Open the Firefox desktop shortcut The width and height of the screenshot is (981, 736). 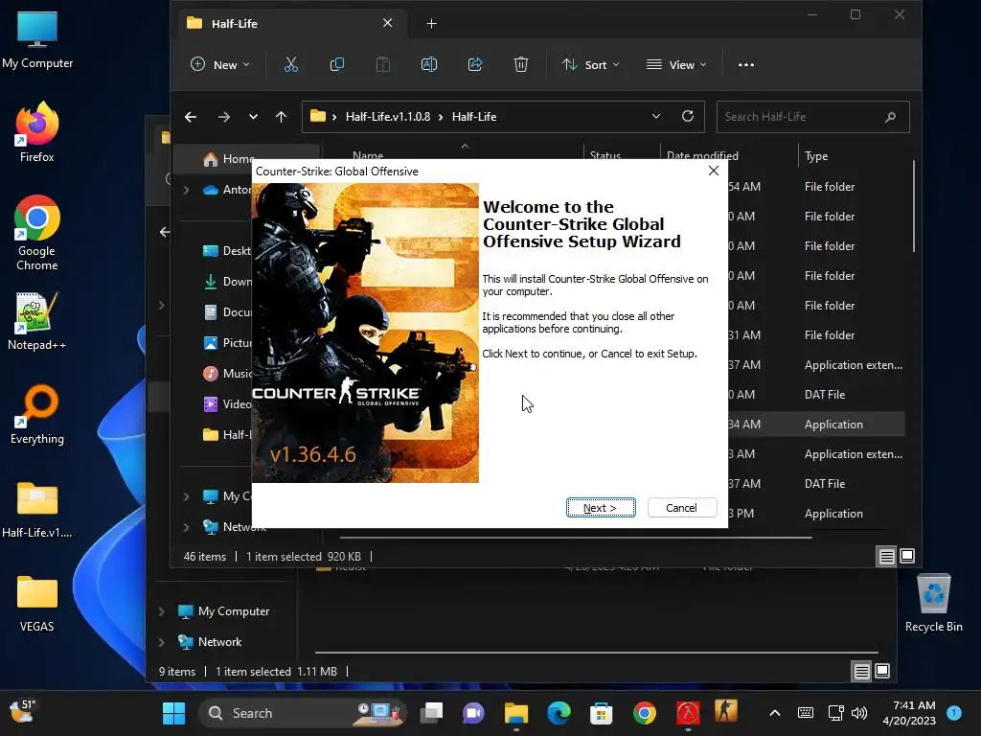(x=37, y=132)
